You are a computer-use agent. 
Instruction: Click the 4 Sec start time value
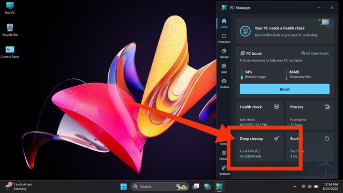(x=294, y=156)
